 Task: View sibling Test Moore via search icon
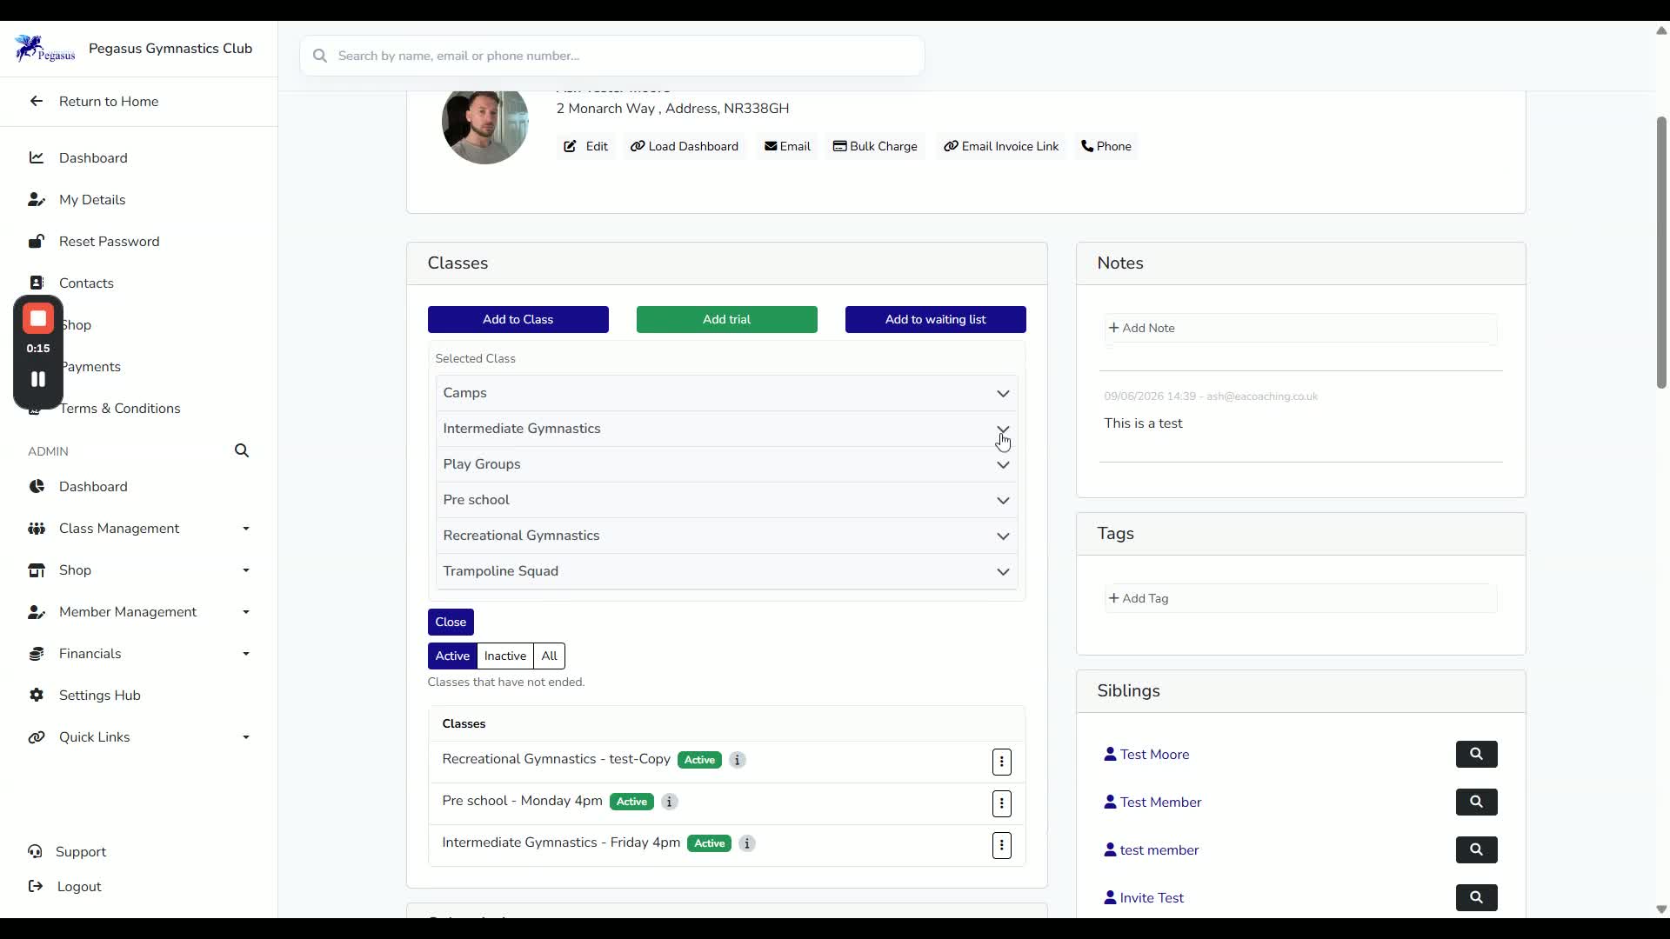(x=1477, y=755)
